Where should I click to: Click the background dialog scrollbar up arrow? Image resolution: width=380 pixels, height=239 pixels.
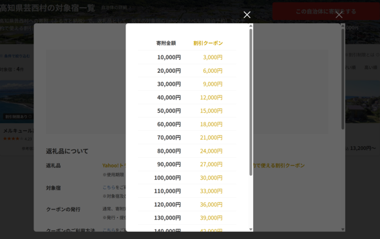[343, 26]
